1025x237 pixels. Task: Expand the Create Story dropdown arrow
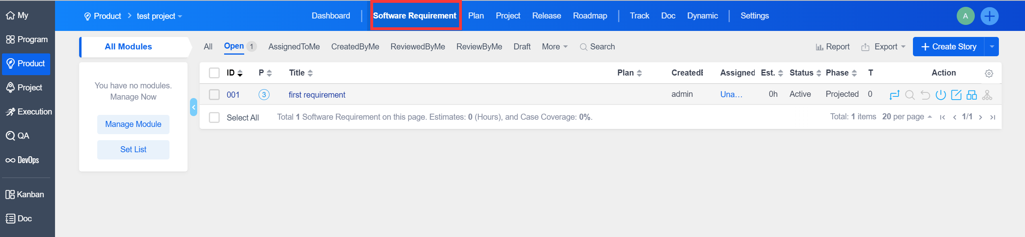[x=992, y=47]
